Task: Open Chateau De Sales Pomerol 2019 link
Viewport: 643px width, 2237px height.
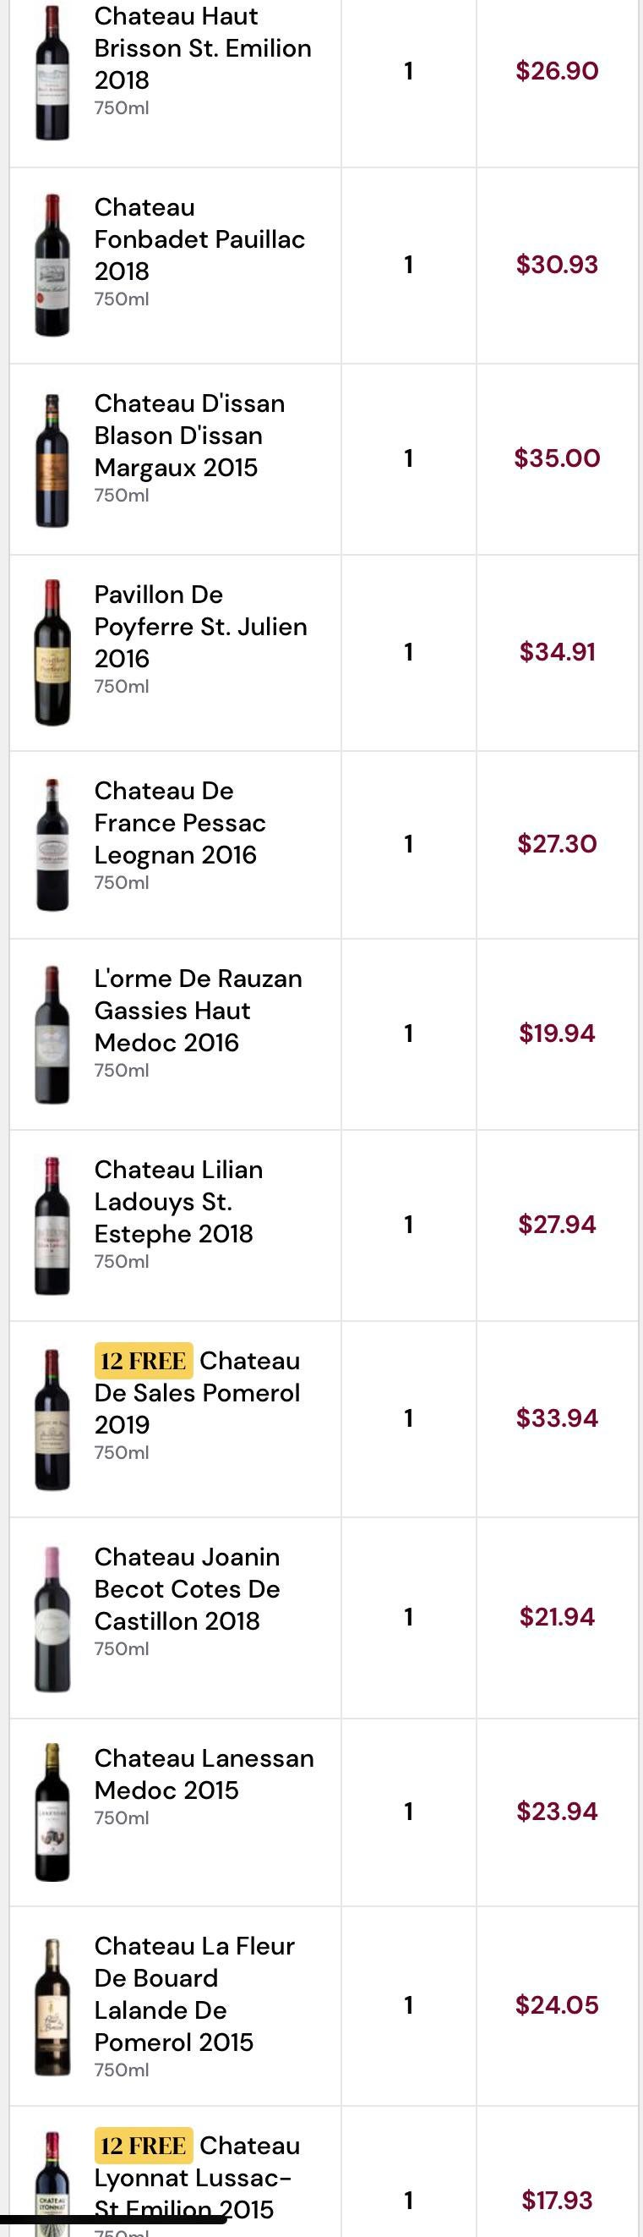Action: point(198,1392)
